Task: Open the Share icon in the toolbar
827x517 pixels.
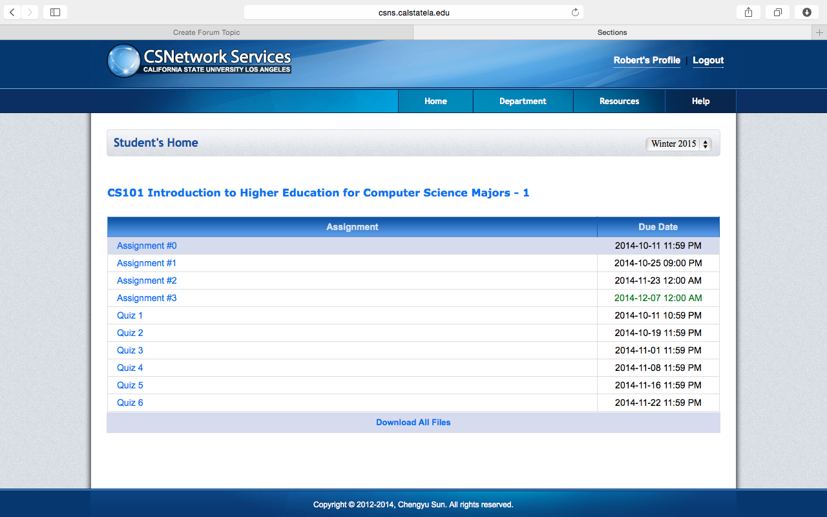Action: 748,12
